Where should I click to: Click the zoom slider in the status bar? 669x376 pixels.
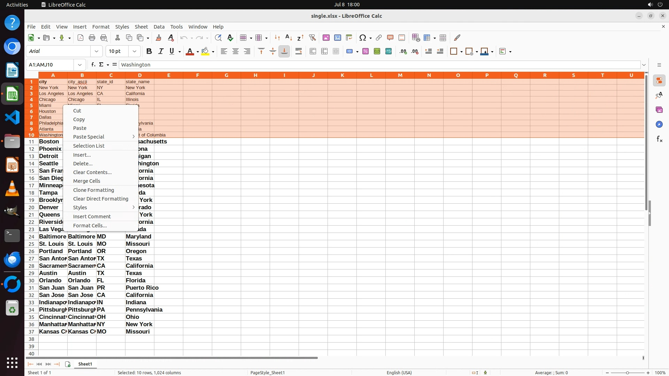[628, 373]
